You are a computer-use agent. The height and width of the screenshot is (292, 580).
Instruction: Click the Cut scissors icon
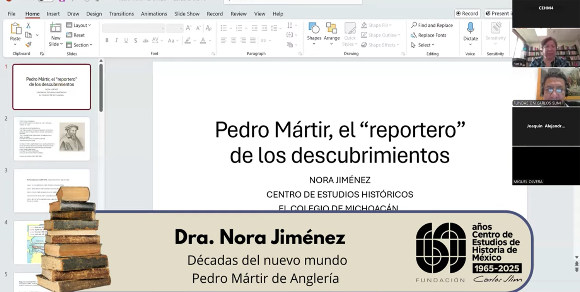pos(28,26)
